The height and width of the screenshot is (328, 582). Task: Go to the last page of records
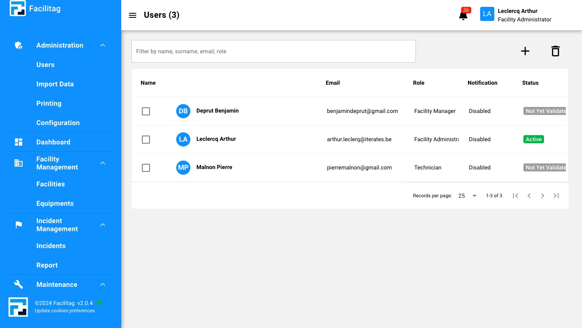[556, 196]
